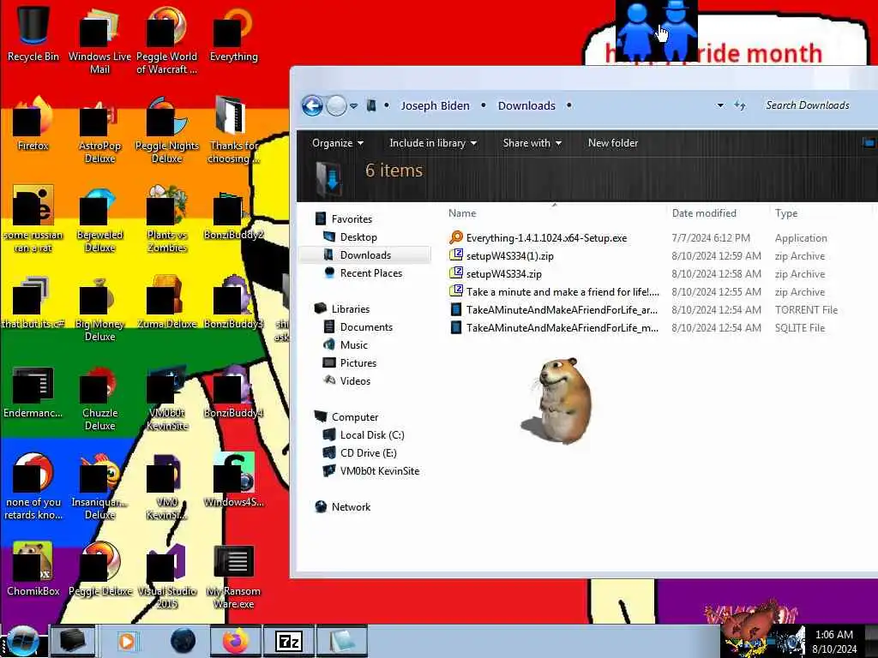The height and width of the screenshot is (658, 878).
Task: Select Favorites in navigation pane
Action: tap(344, 218)
